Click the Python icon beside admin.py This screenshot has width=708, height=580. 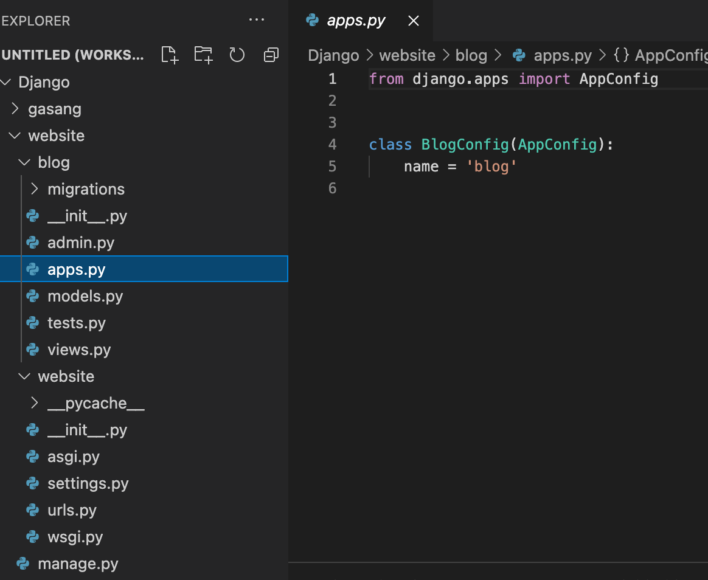click(x=32, y=243)
